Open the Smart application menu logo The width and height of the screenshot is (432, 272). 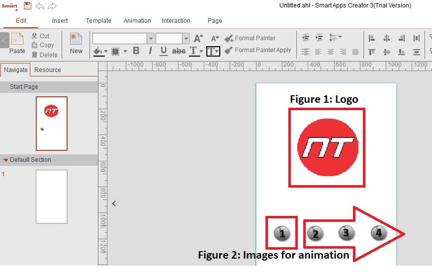click(x=9, y=6)
